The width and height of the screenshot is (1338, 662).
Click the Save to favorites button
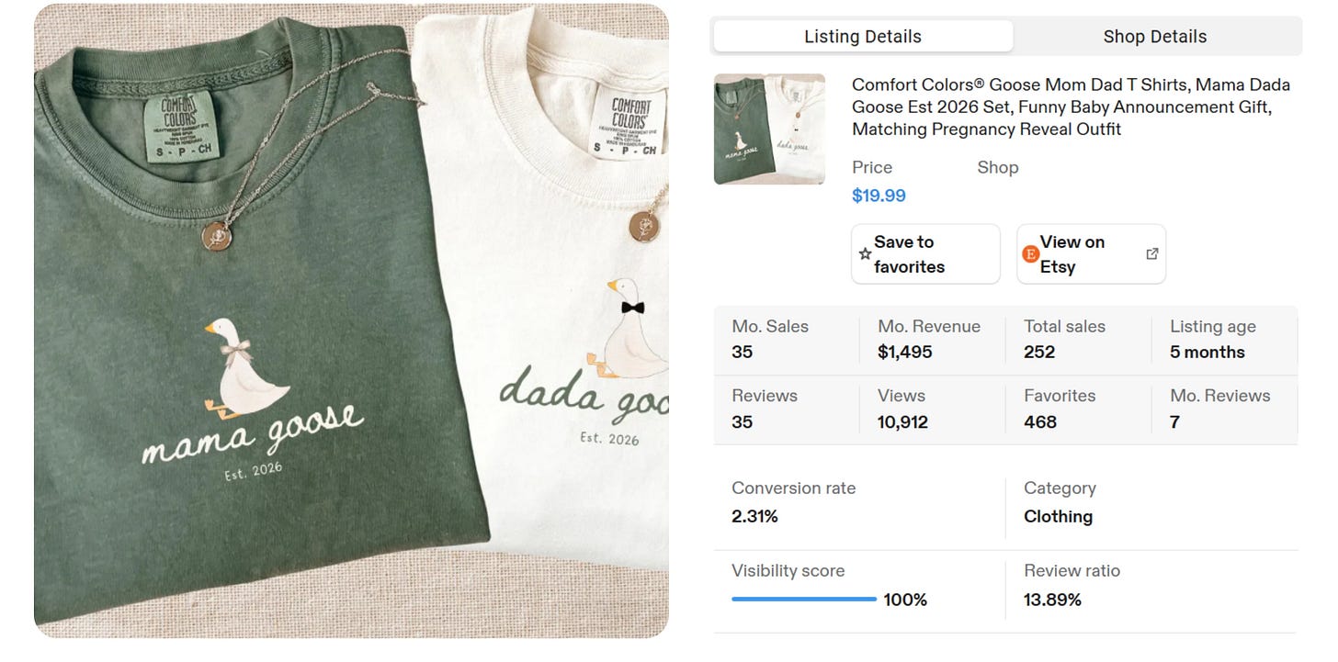pos(925,254)
